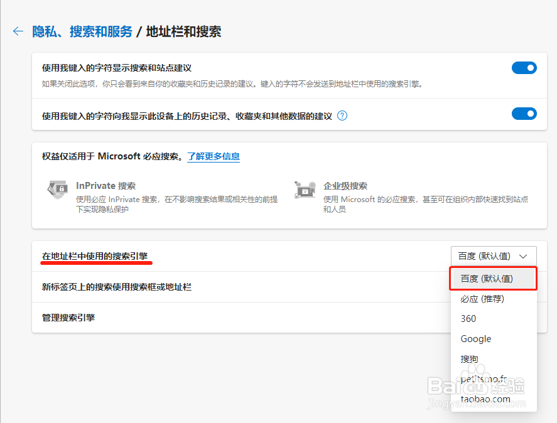Select 百度 (默认值) in the list
This screenshot has width=557, height=423.
click(493, 279)
